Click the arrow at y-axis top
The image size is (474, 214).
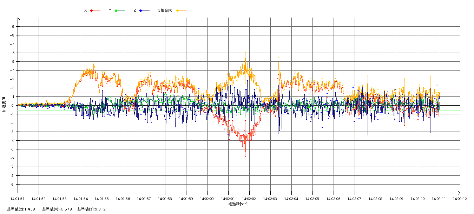tap(18, 19)
